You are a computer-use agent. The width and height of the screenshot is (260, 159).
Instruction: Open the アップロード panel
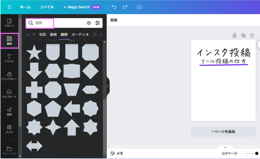coord(9,93)
